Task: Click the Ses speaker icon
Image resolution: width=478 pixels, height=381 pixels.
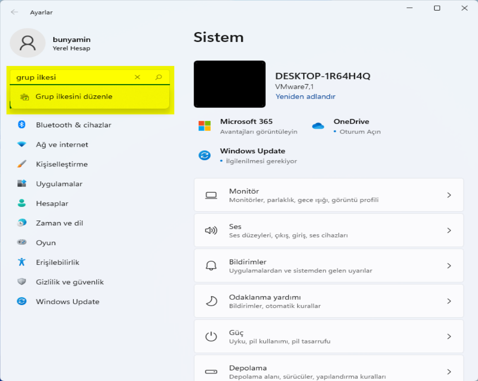Action: tap(211, 231)
